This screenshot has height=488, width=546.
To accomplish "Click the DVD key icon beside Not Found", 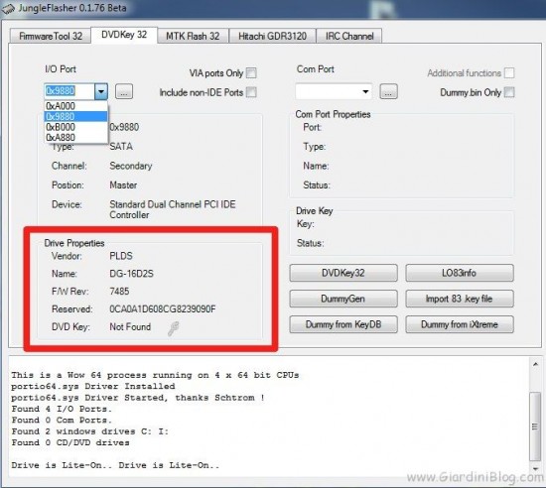I will pyautogui.click(x=173, y=328).
